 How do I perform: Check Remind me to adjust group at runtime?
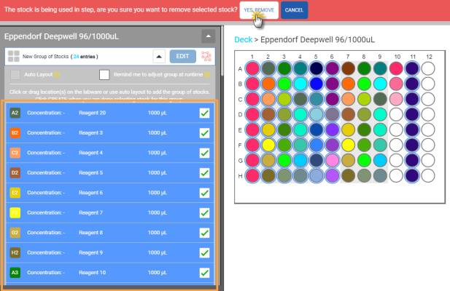[x=104, y=75]
